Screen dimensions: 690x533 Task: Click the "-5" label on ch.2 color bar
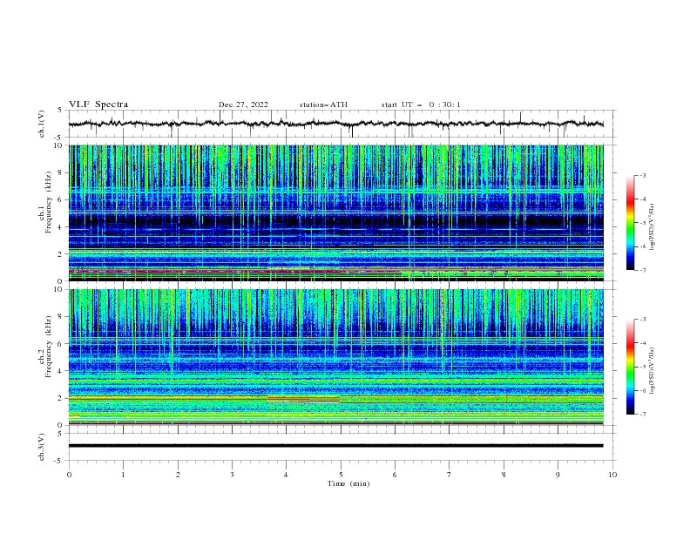(642, 367)
